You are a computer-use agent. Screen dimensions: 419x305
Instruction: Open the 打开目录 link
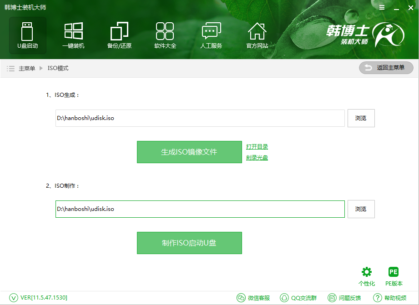click(257, 146)
